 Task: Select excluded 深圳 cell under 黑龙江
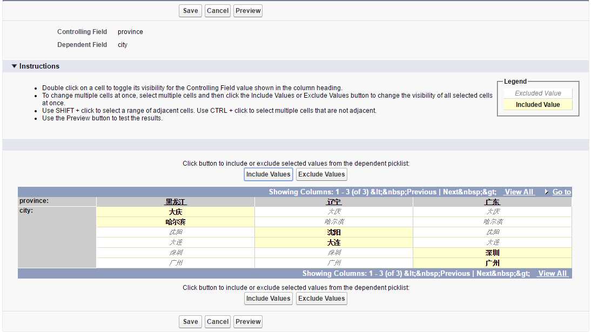pos(176,253)
